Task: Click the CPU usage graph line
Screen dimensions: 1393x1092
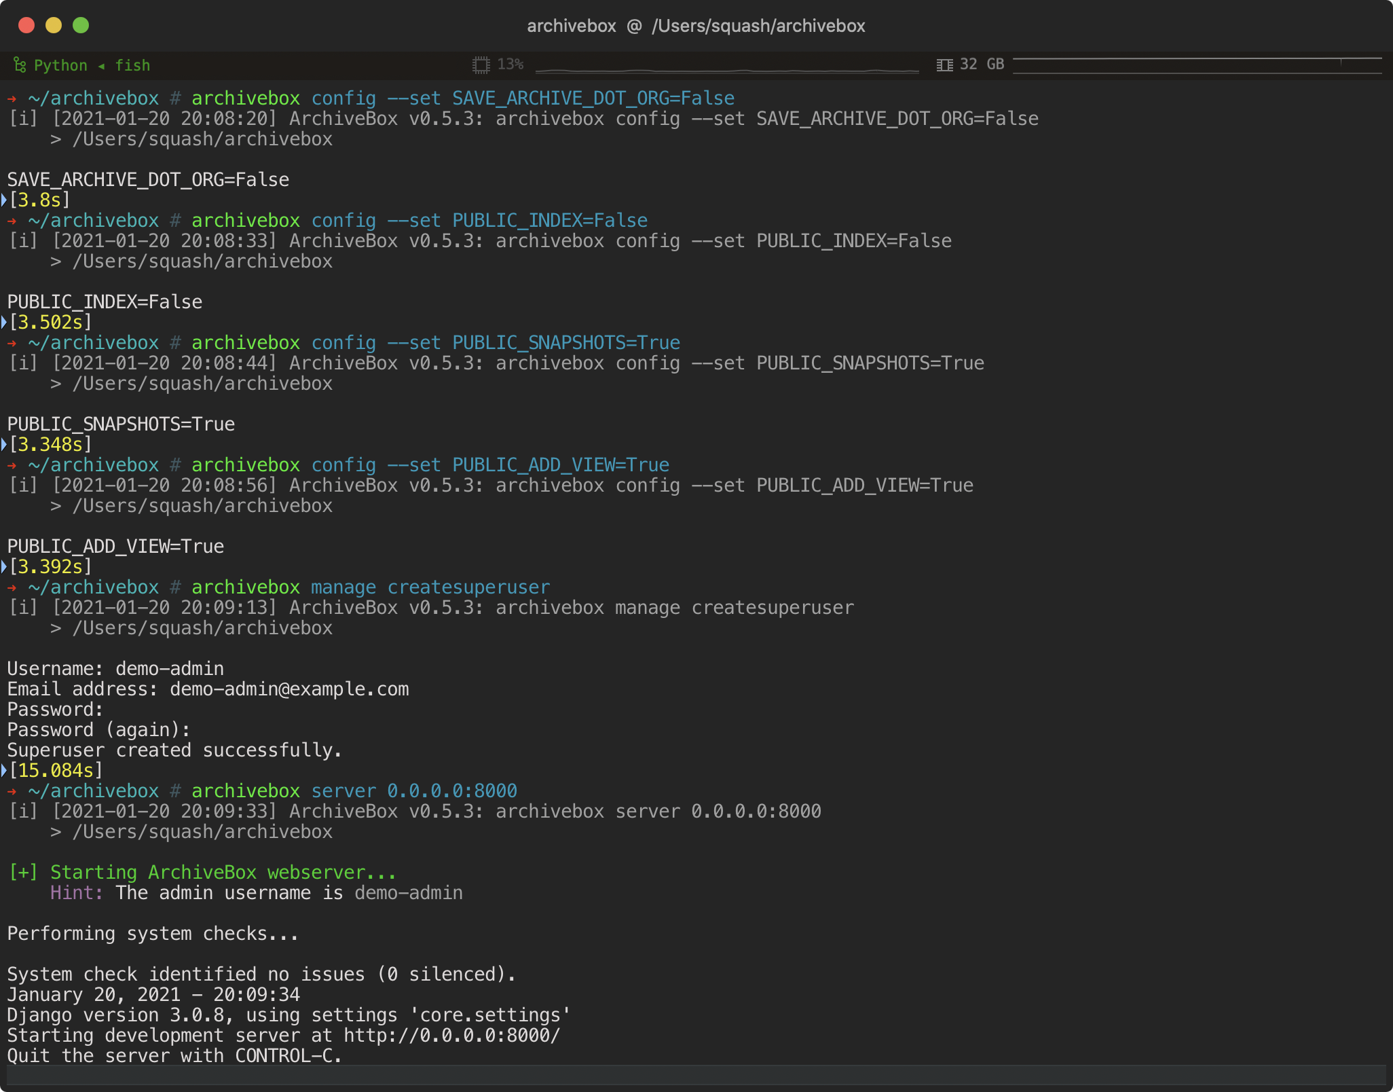Action: tap(726, 70)
